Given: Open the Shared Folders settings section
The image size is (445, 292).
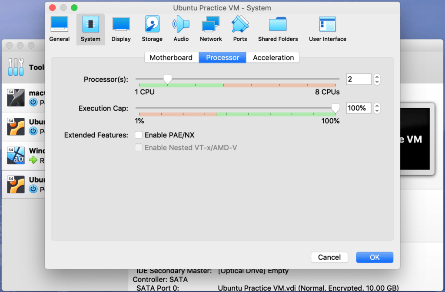Looking at the screenshot, I should 278,29.
